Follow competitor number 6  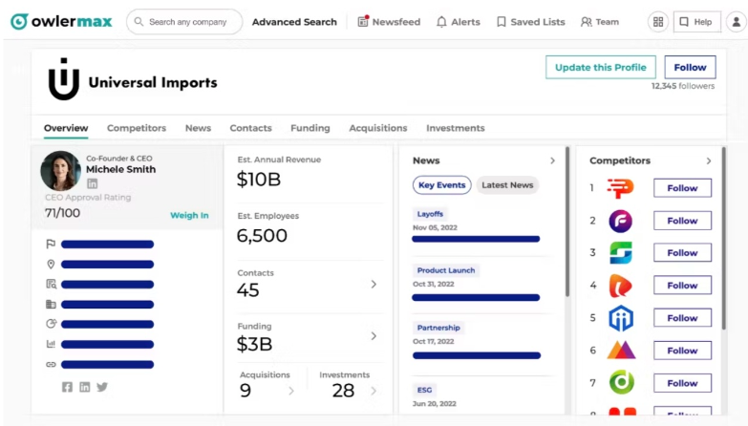coord(683,351)
